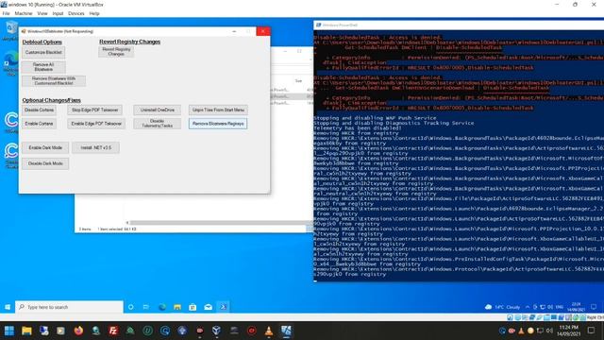Click host volume speaker tray icon

click(x=549, y=331)
